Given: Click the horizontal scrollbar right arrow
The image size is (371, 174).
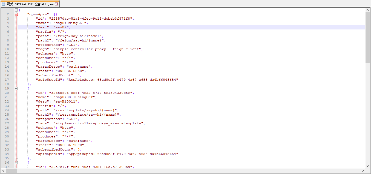Looking at the screenshot, I should coord(363,171).
